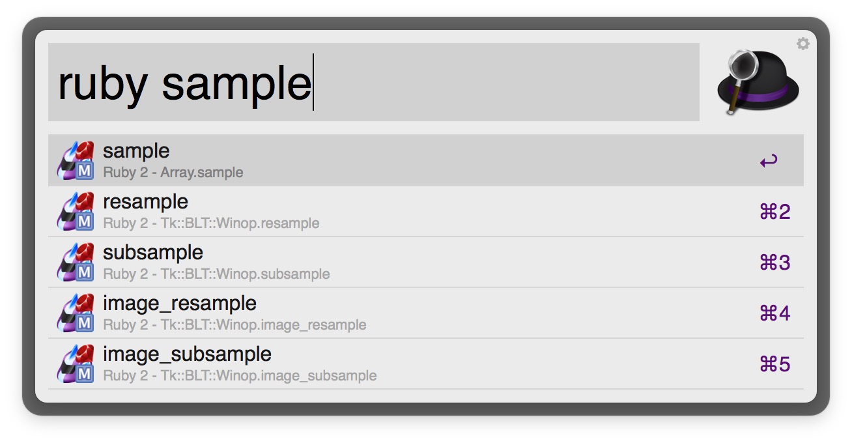Choose the 'resample' result title

coord(145,202)
